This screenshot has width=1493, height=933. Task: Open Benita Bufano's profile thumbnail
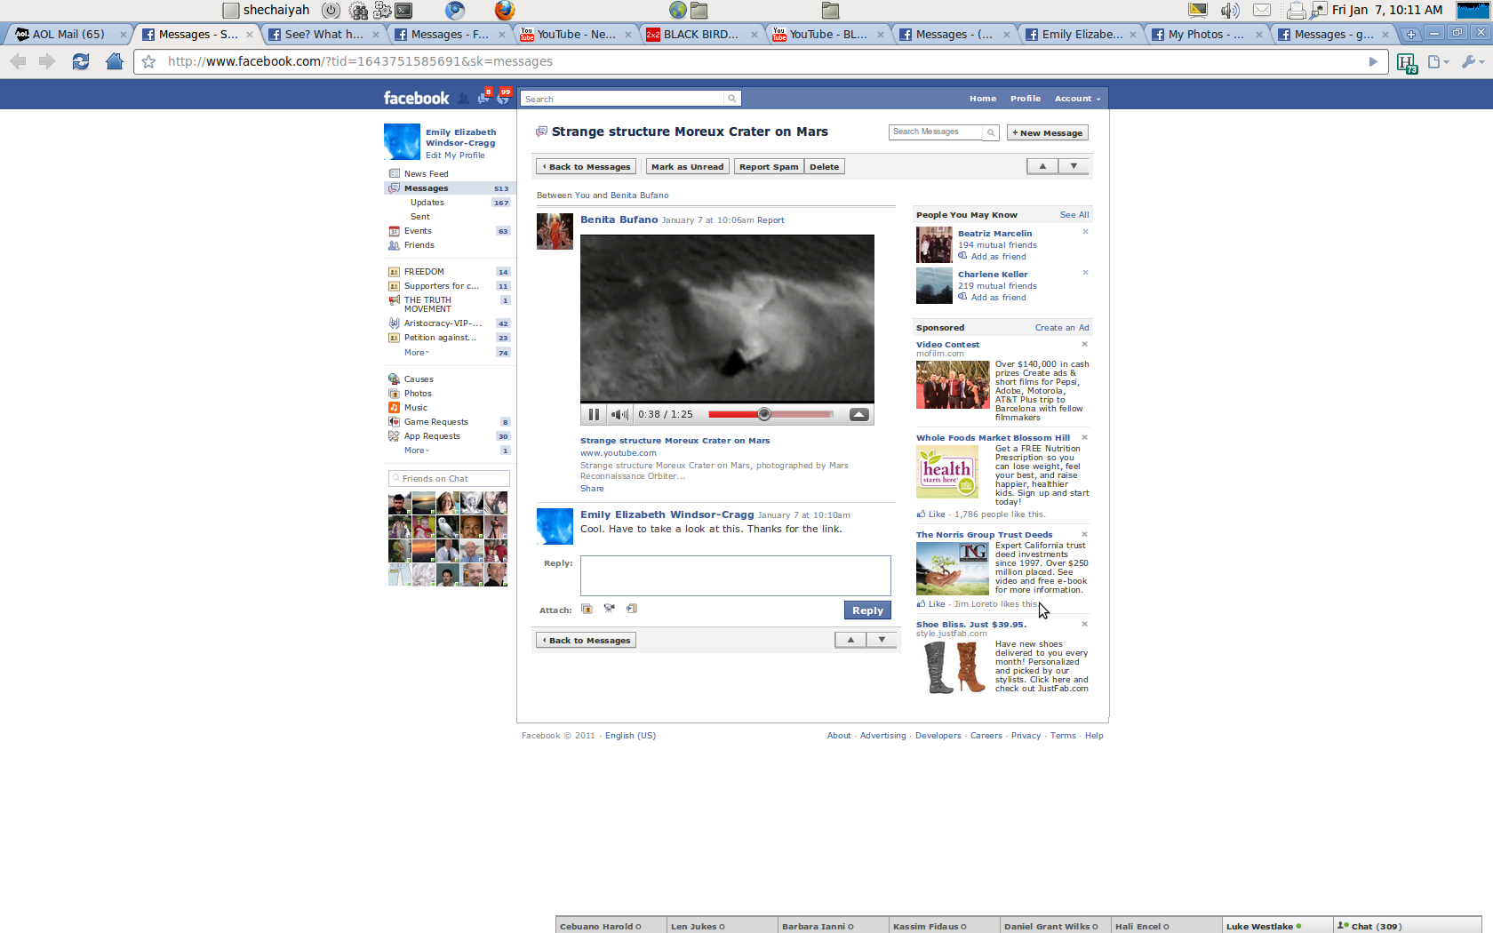pos(555,231)
